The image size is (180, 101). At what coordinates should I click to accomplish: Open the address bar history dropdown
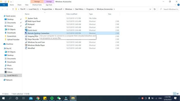[150, 9]
